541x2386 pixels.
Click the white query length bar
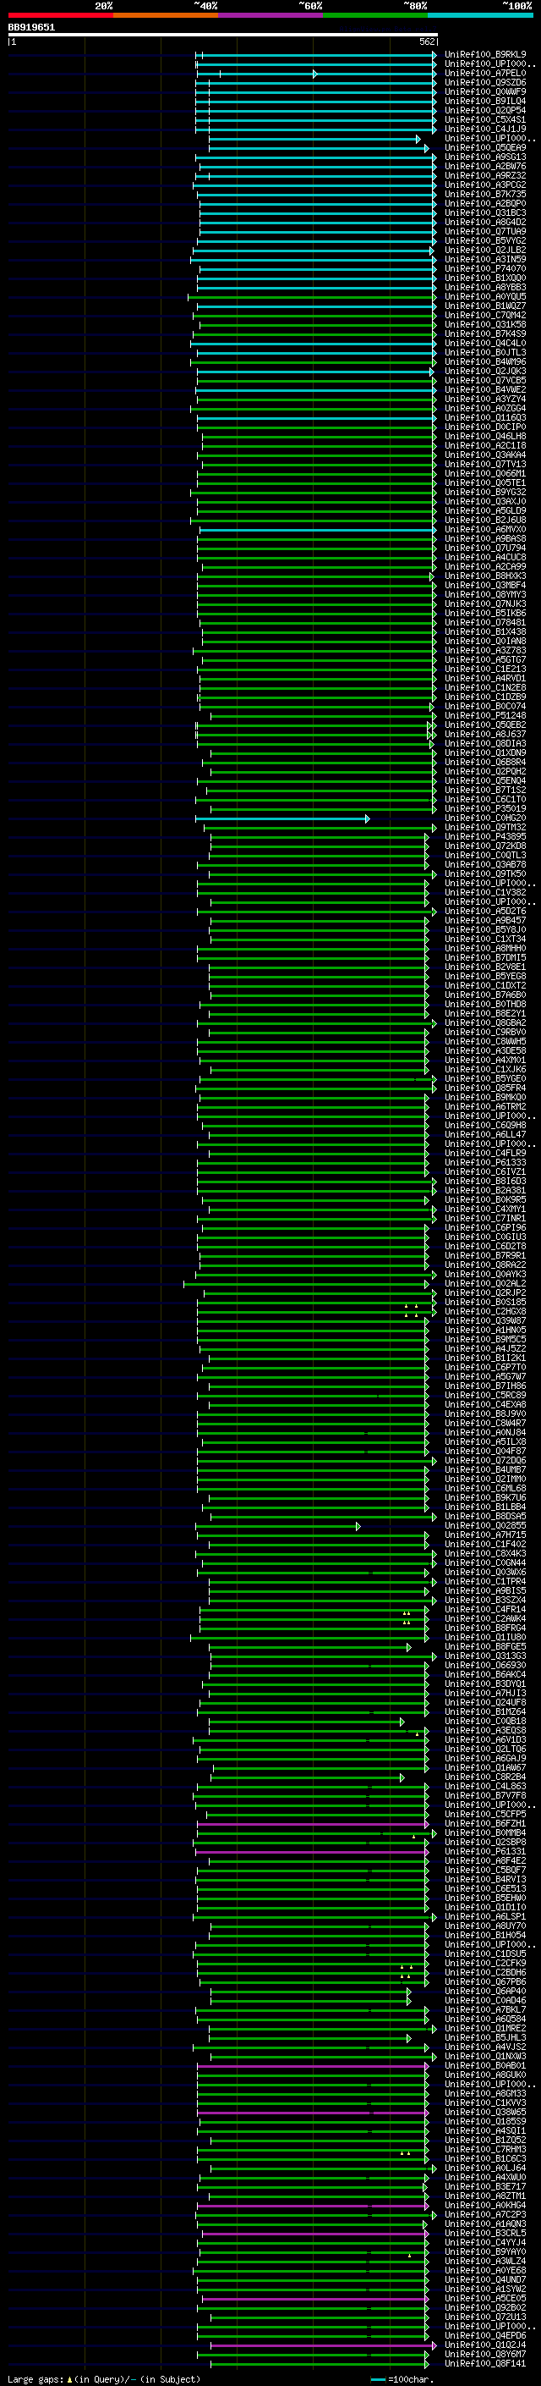pyautogui.click(x=222, y=34)
